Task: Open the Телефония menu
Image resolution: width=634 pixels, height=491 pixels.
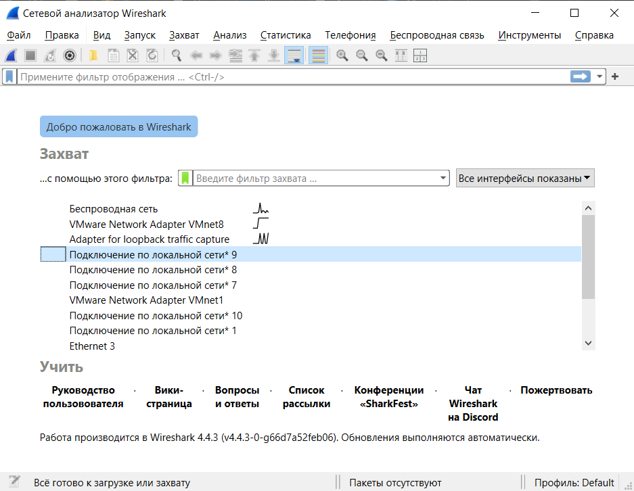Action: point(350,35)
